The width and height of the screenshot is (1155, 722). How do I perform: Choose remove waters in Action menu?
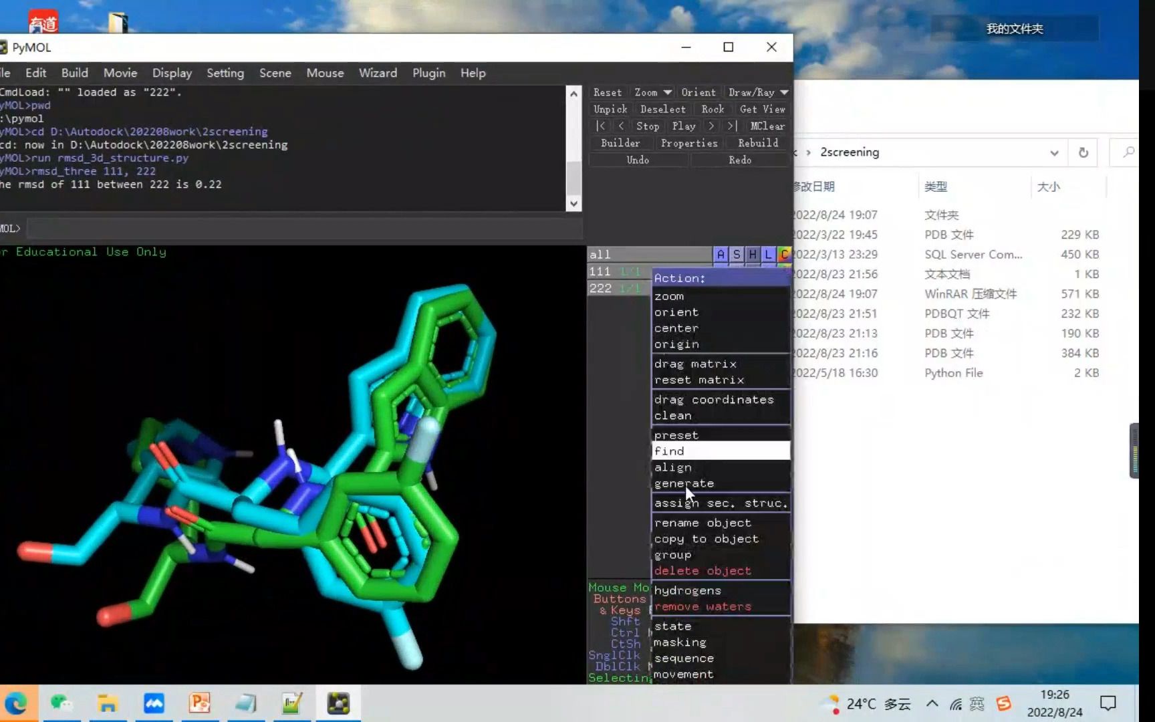(721, 607)
